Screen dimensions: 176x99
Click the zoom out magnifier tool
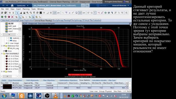click(x=31, y=13)
